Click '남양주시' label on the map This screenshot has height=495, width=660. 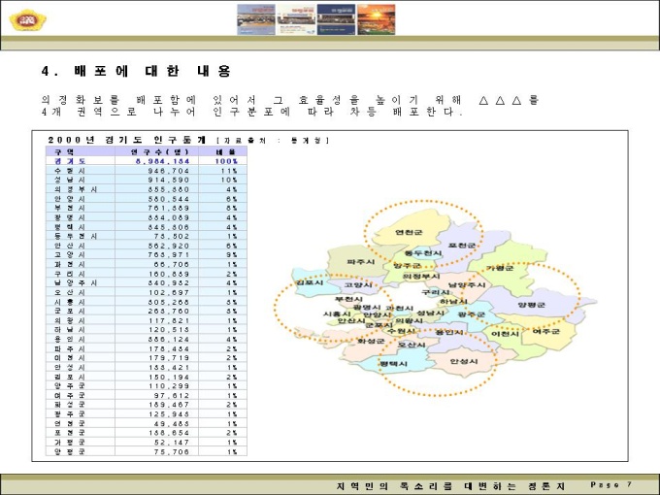point(467,285)
